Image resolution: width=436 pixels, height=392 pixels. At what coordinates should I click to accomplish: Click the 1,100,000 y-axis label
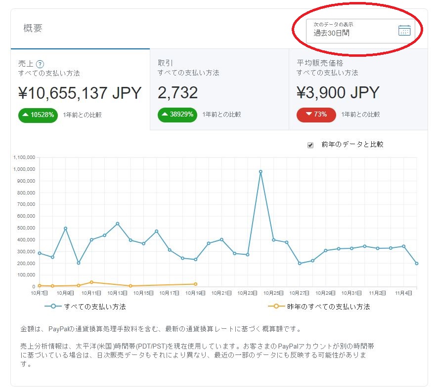pos(24,157)
